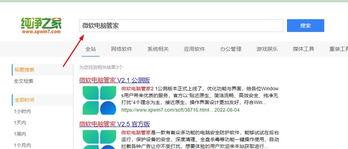Screen dimensions: 348x149
Task: Click the 纯净之家 xpwin7.com logo
Action: [41, 26]
